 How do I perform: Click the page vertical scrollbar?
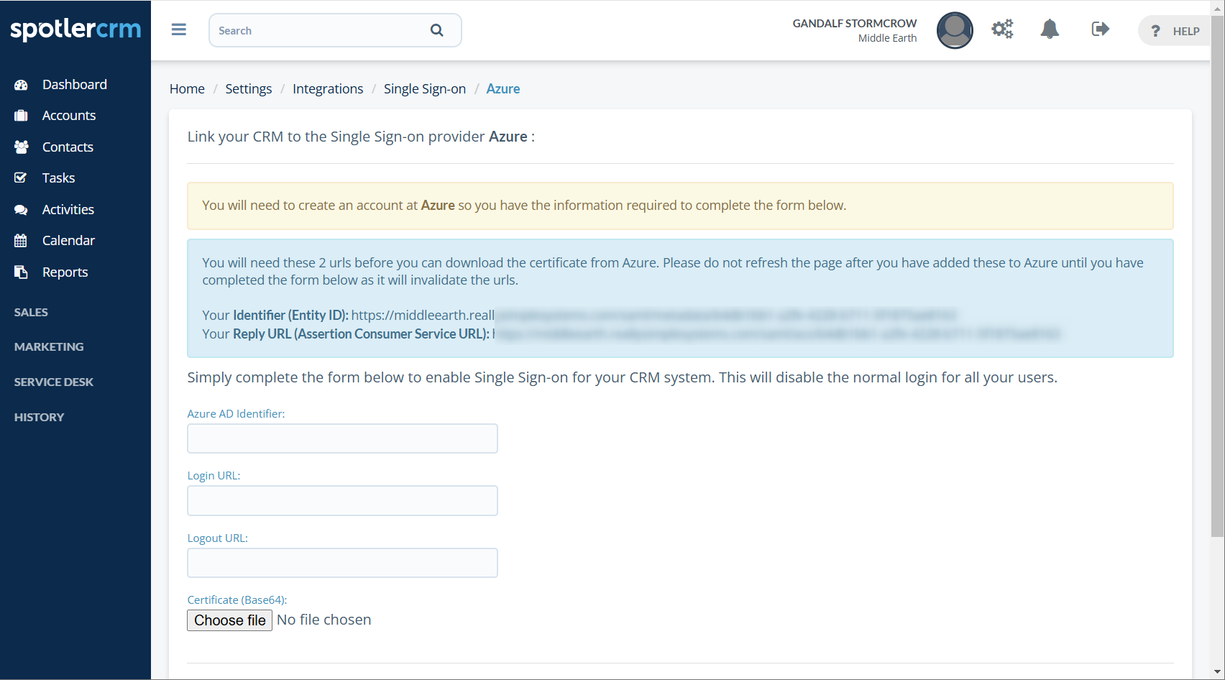[1217, 276]
